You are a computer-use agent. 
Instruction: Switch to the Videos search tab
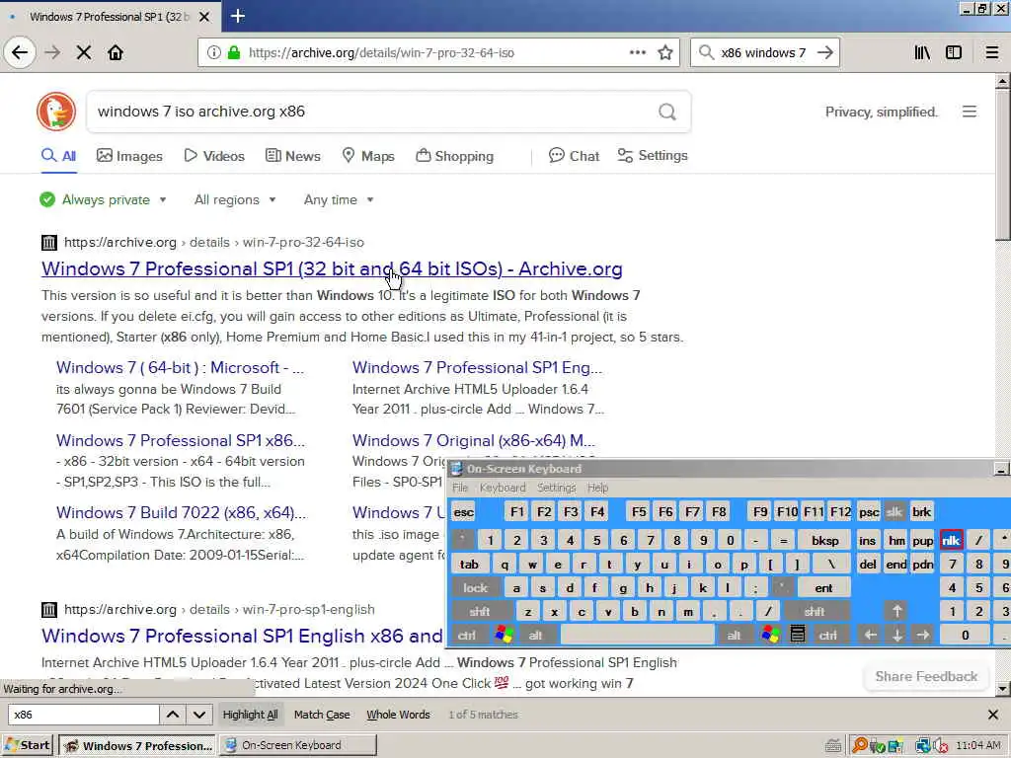(214, 156)
